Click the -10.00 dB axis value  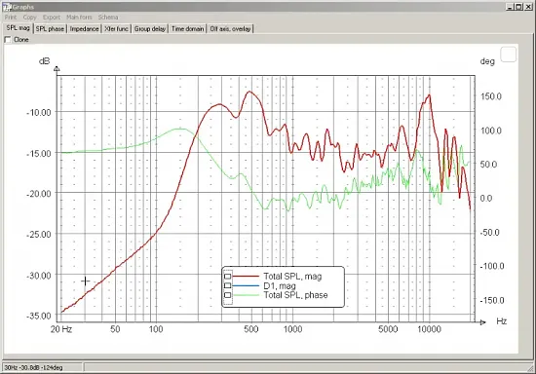coord(39,112)
